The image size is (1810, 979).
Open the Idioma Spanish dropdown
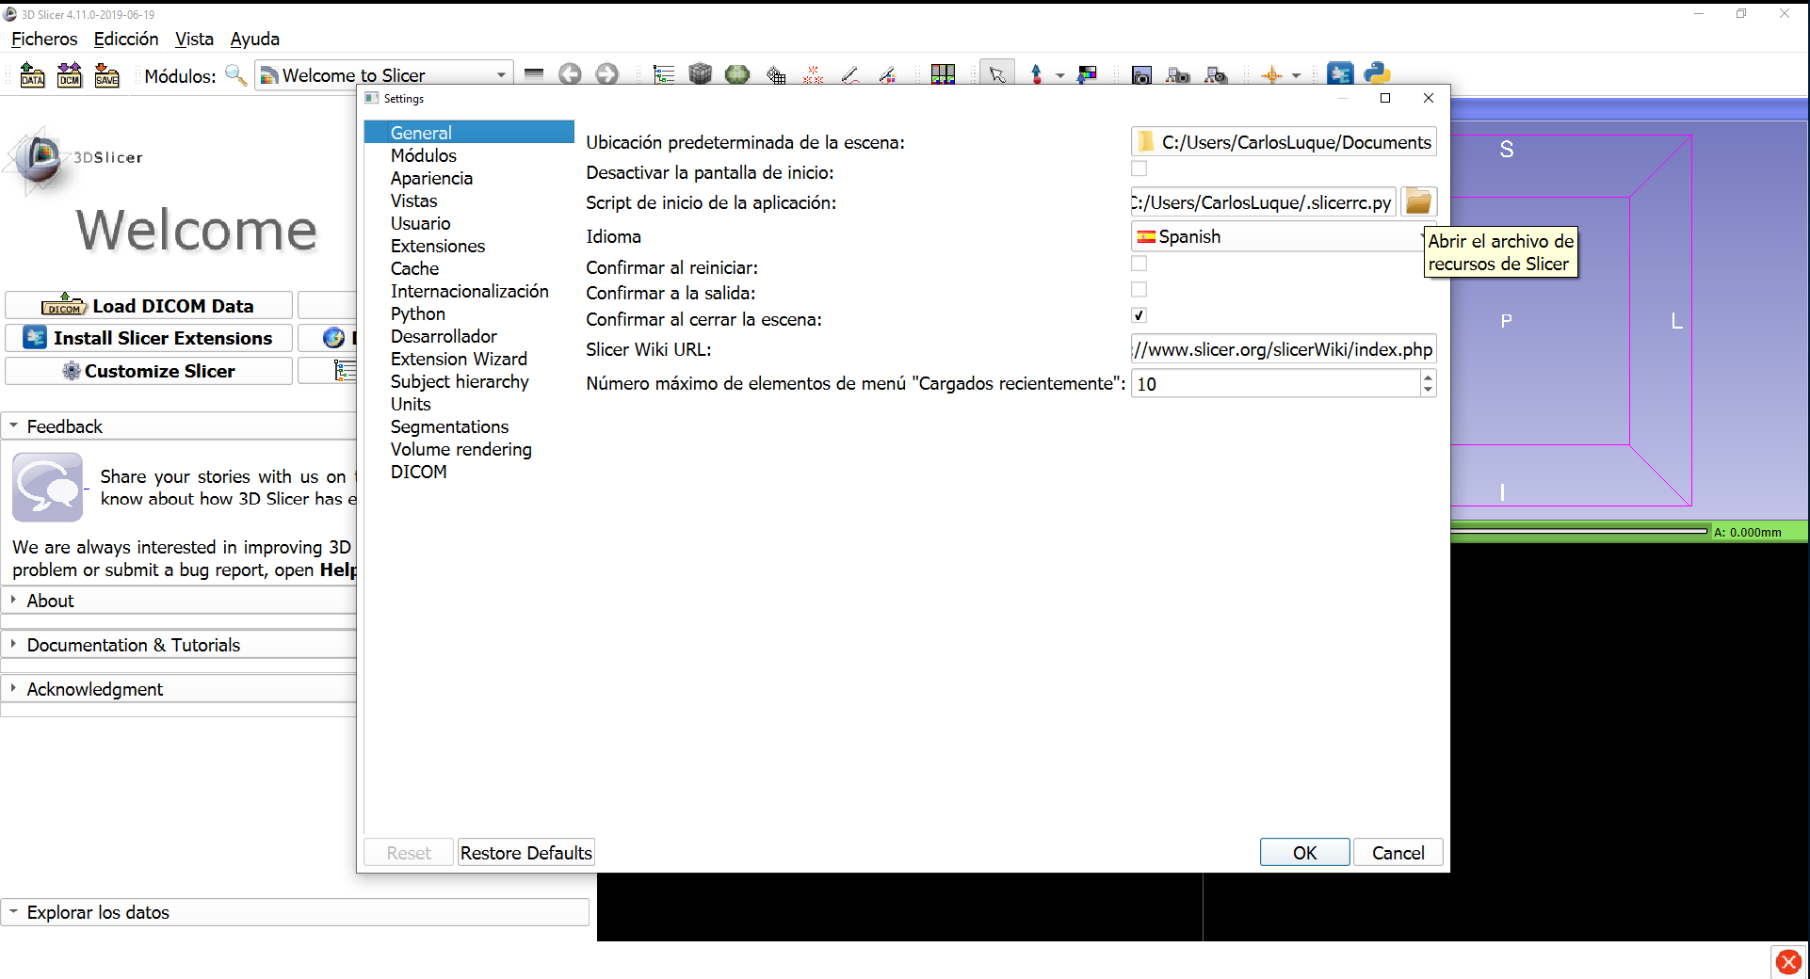(x=1277, y=237)
